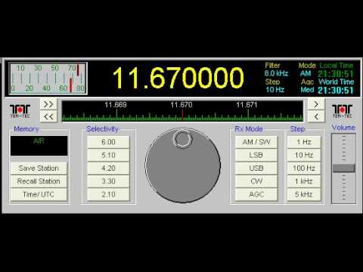Switch Rx mode to LSB
Screen dimensions: 363x272
pyautogui.click(x=256, y=155)
